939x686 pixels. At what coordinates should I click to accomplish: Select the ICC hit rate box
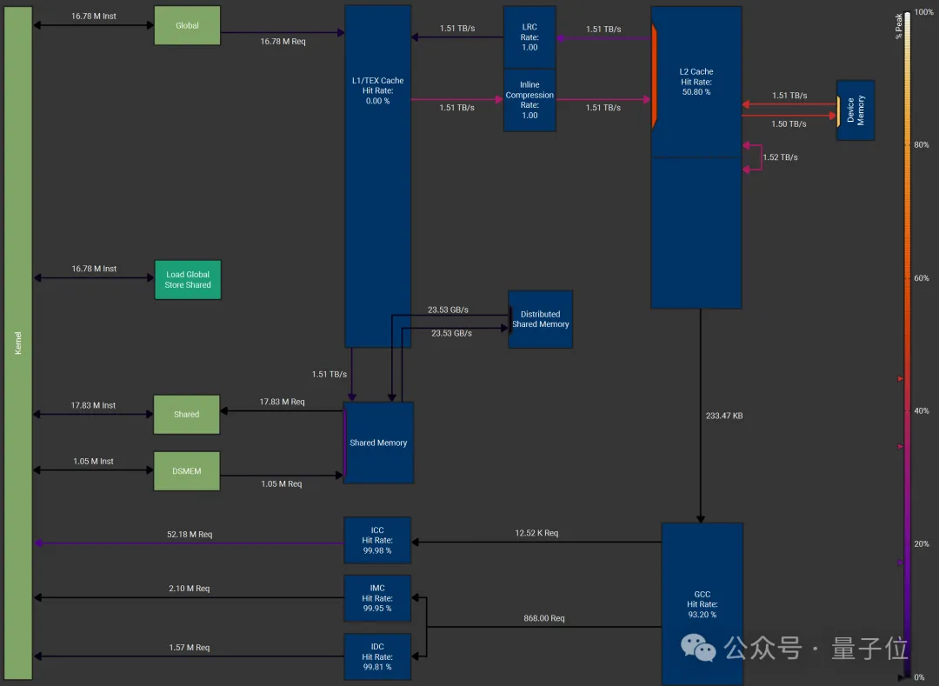(377, 540)
